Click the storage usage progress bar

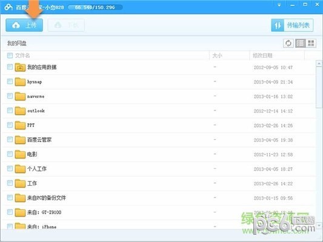(x=95, y=7)
